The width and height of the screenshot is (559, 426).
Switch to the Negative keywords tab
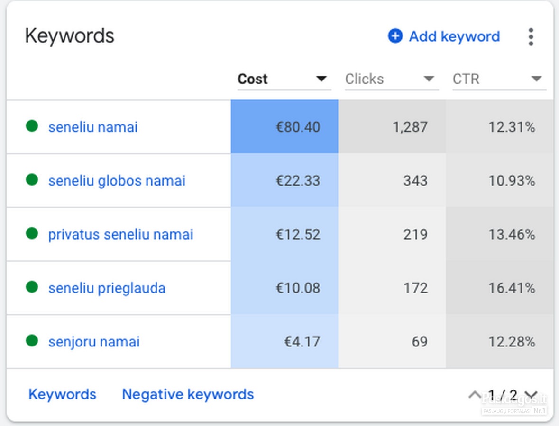point(188,394)
